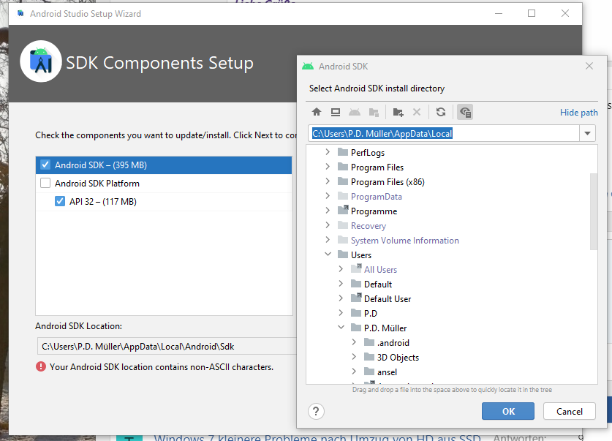Select the .android tree row label
612x441 pixels.
tap(393, 343)
